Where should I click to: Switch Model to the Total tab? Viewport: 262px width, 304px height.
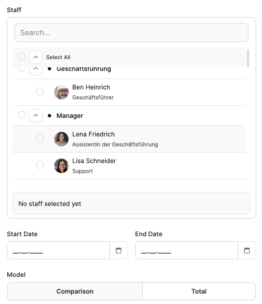click(199, 291)
